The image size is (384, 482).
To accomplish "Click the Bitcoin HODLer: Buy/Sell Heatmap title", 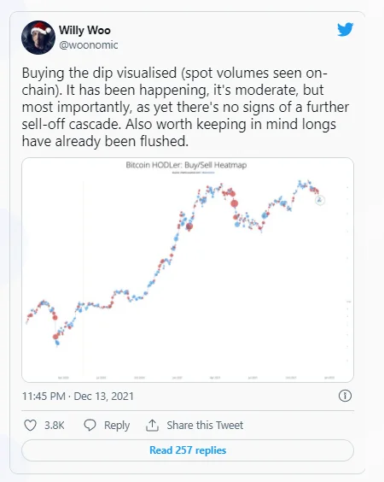I will click(186, 165).
